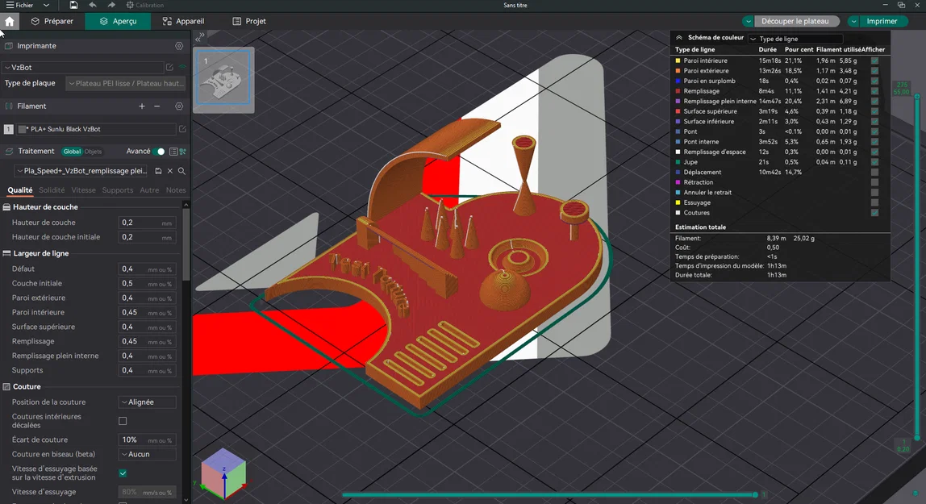Add a filament with the plus icon
The image size is (926, 504).
(142, 106)
